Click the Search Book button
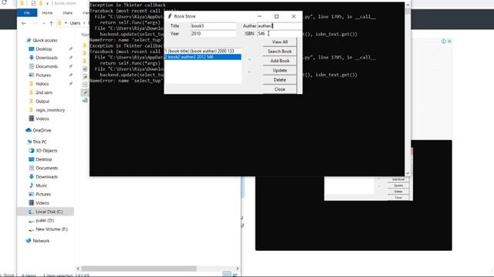 279,52
